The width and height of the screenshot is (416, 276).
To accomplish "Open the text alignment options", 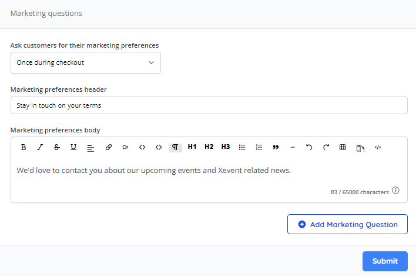I will tap(90, 147).
